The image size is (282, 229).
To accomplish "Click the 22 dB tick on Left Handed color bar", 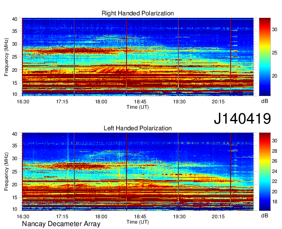I will pyautogui.click(x=275, y=181).
